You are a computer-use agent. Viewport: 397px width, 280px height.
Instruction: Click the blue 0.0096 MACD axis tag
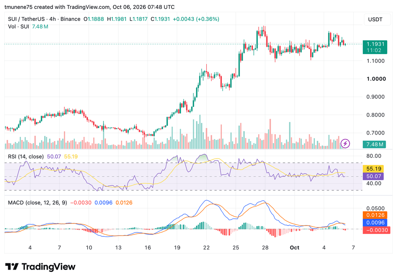[375, 223]
